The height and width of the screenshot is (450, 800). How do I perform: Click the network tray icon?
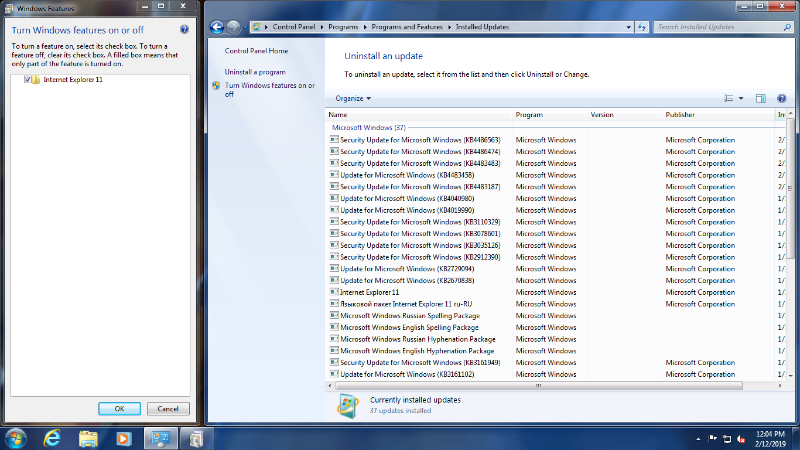point(727,438)
